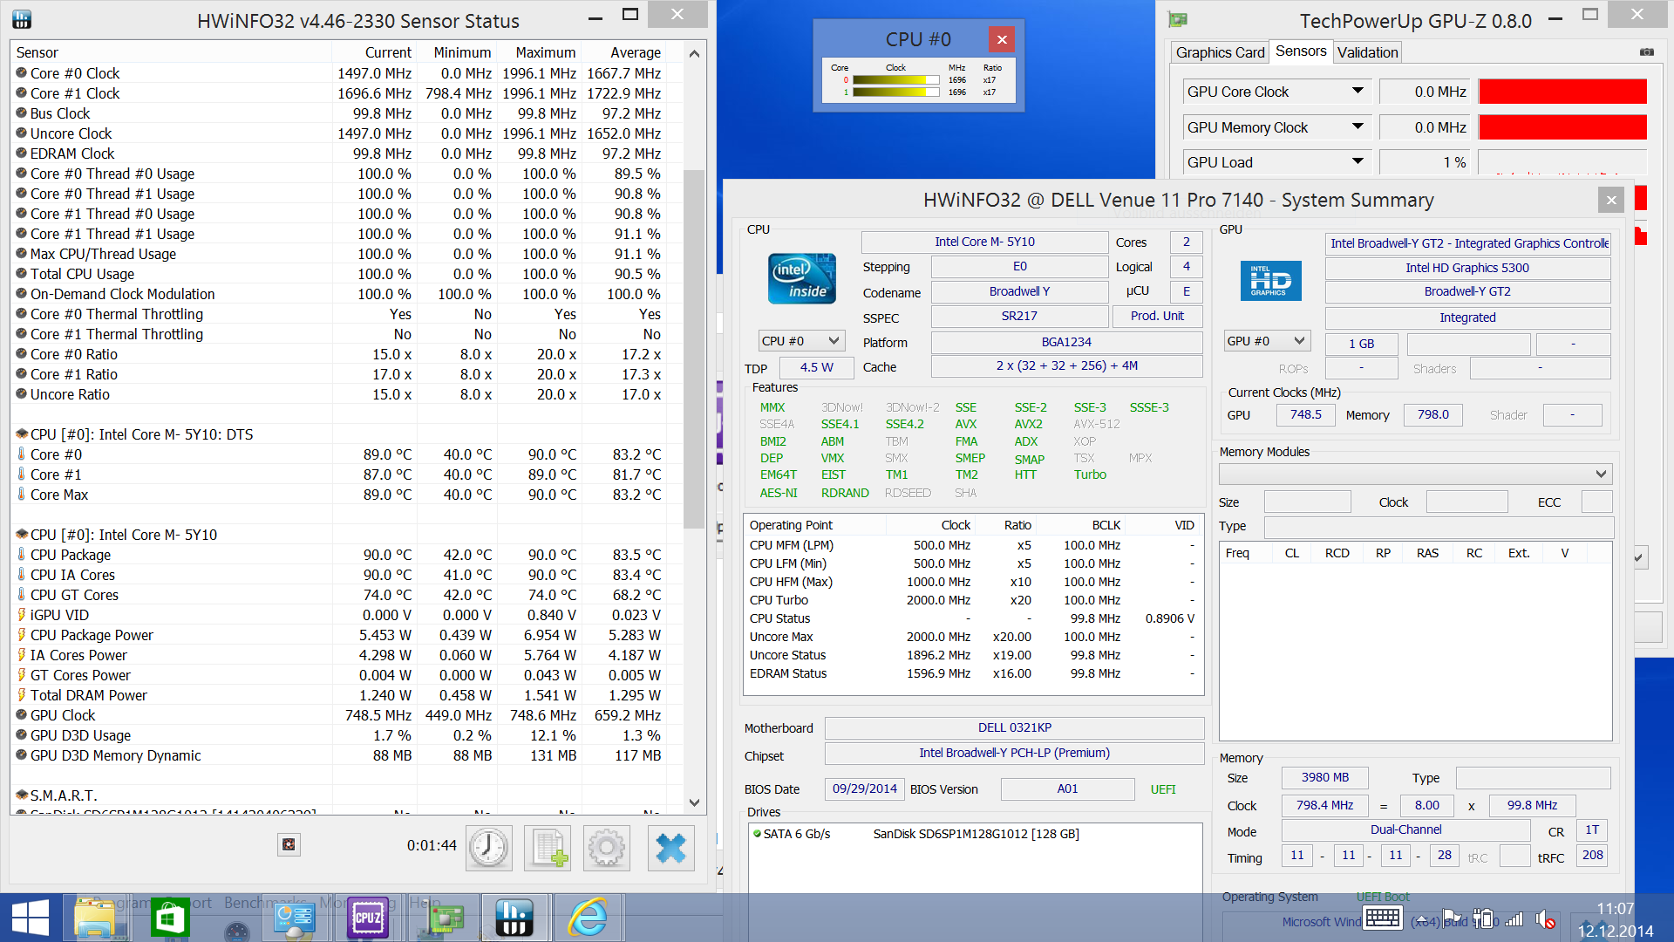Screen dimensions: 1674x942
Task: Close the CPU #0 clock widget
Action: coord(1002,39)
